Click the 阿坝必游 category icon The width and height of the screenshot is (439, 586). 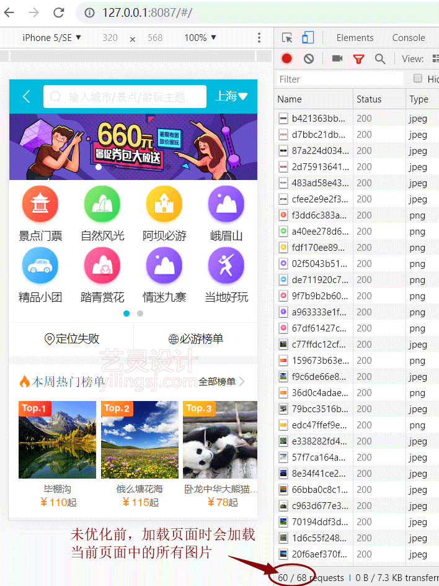(x=164, y=204)
